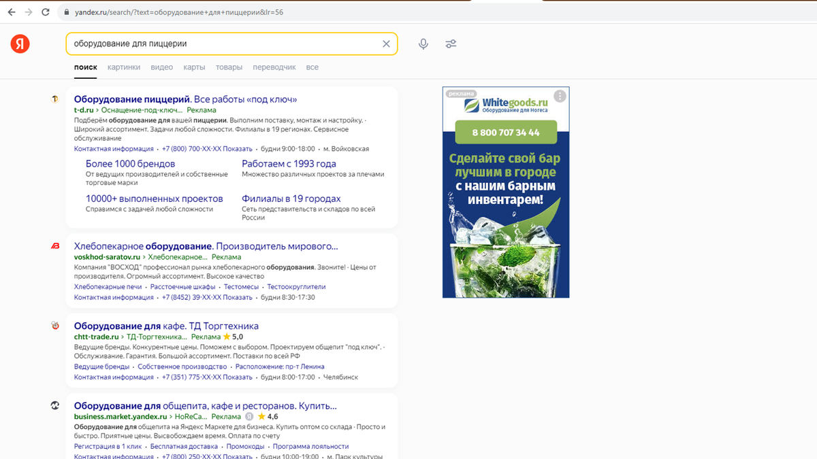Click 'Челябинск' text in chtt-trade result

[x=340, y=377]
